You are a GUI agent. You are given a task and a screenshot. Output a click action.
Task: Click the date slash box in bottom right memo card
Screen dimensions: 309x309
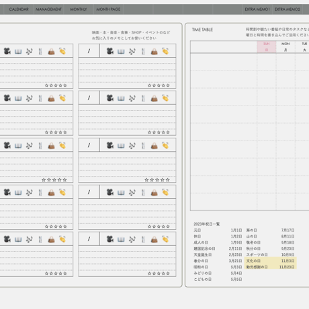[89, 238]
